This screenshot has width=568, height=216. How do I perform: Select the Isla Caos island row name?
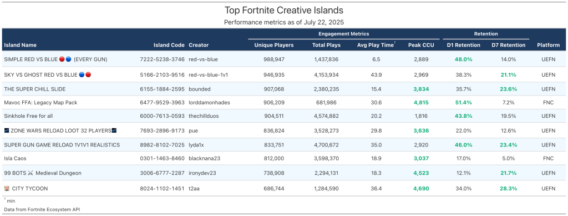click(15, 158)
